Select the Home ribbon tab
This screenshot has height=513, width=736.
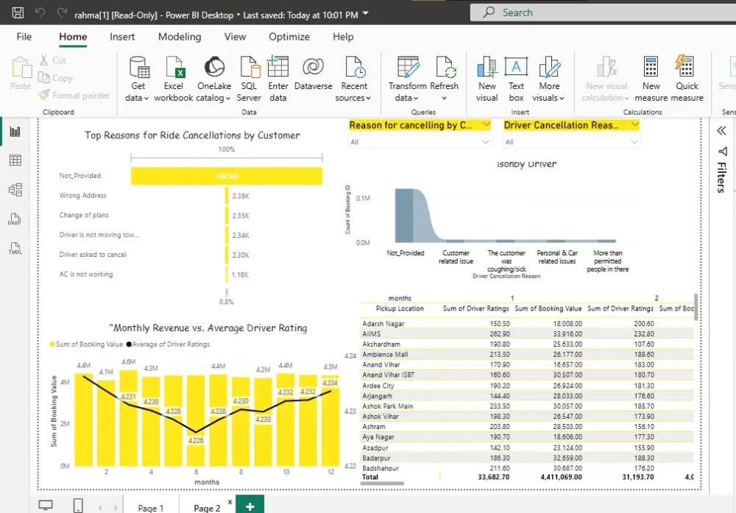(x=73, y=37)
